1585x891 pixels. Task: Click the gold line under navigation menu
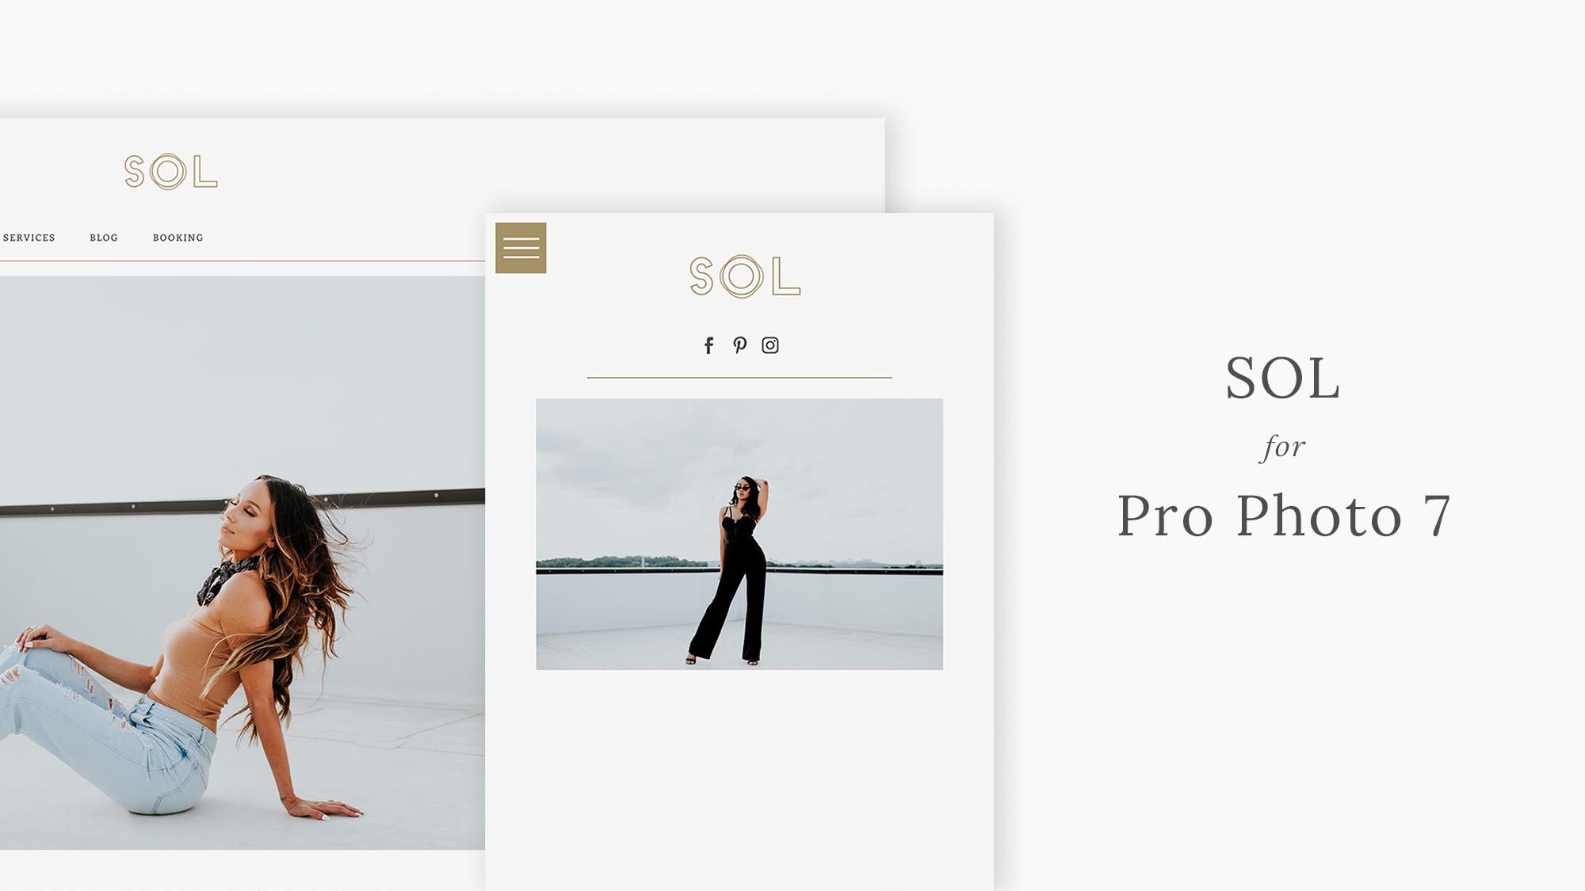pos(243,261)
